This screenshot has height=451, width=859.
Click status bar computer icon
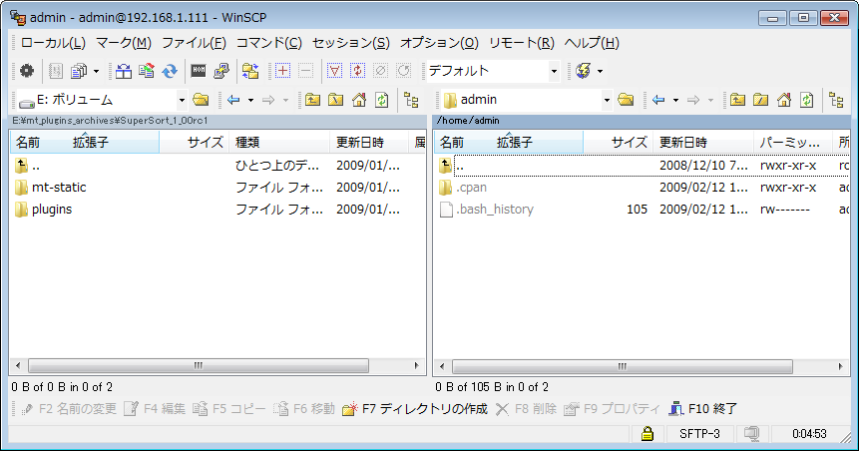(x=751, y=433)
